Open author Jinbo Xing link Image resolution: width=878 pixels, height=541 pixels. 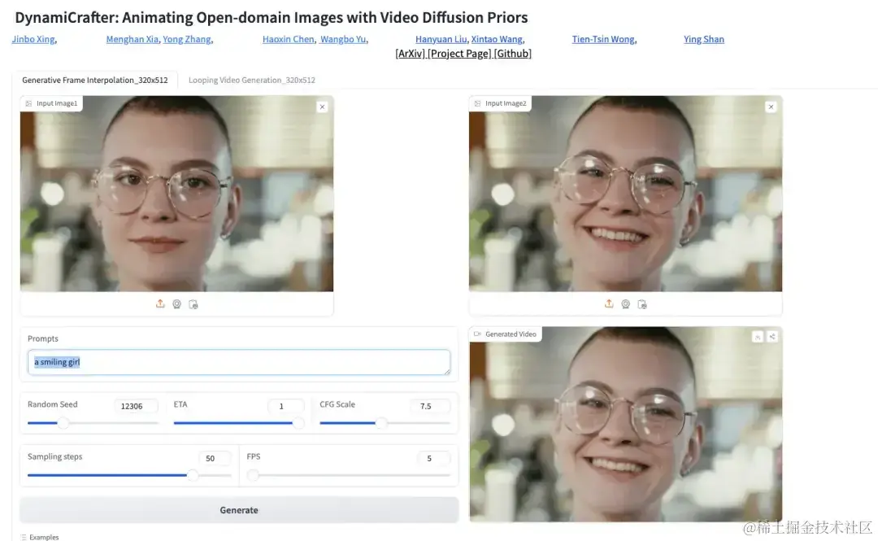click(x=33, y=39)
